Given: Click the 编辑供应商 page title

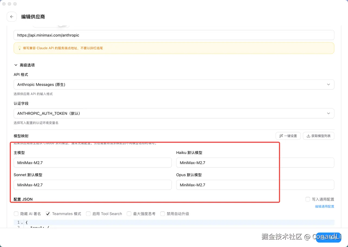Looking at the screenshot, I should coord(33,17).
